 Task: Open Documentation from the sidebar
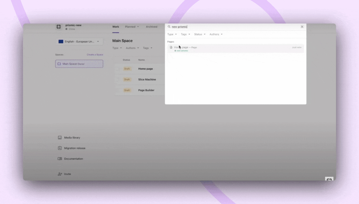(x=73, y=159)
